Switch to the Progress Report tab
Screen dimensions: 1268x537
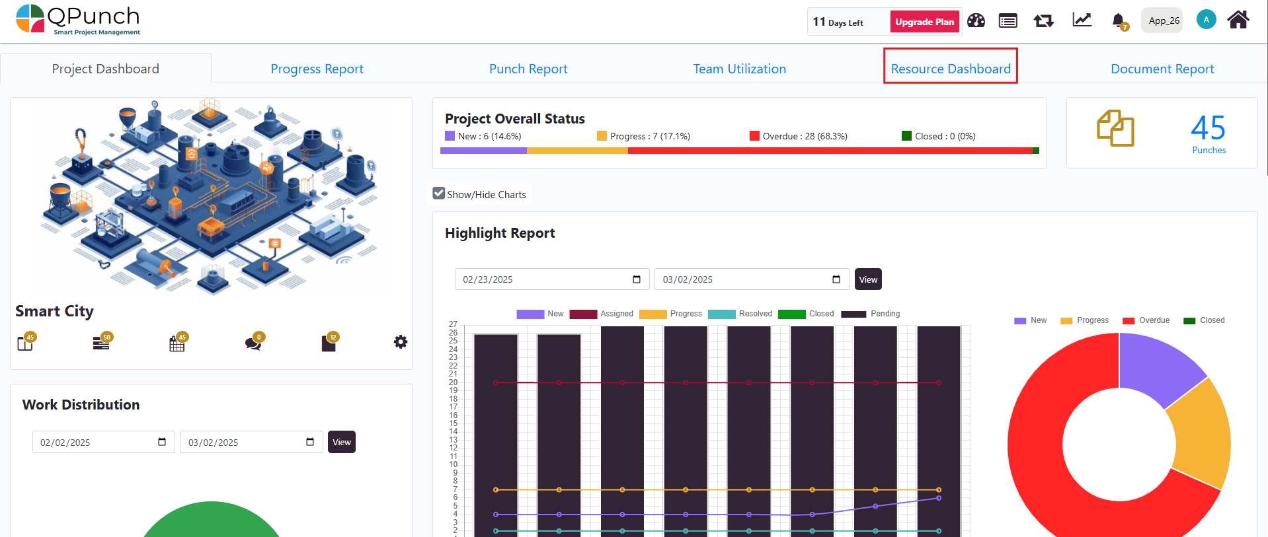(x=317, y=69)
